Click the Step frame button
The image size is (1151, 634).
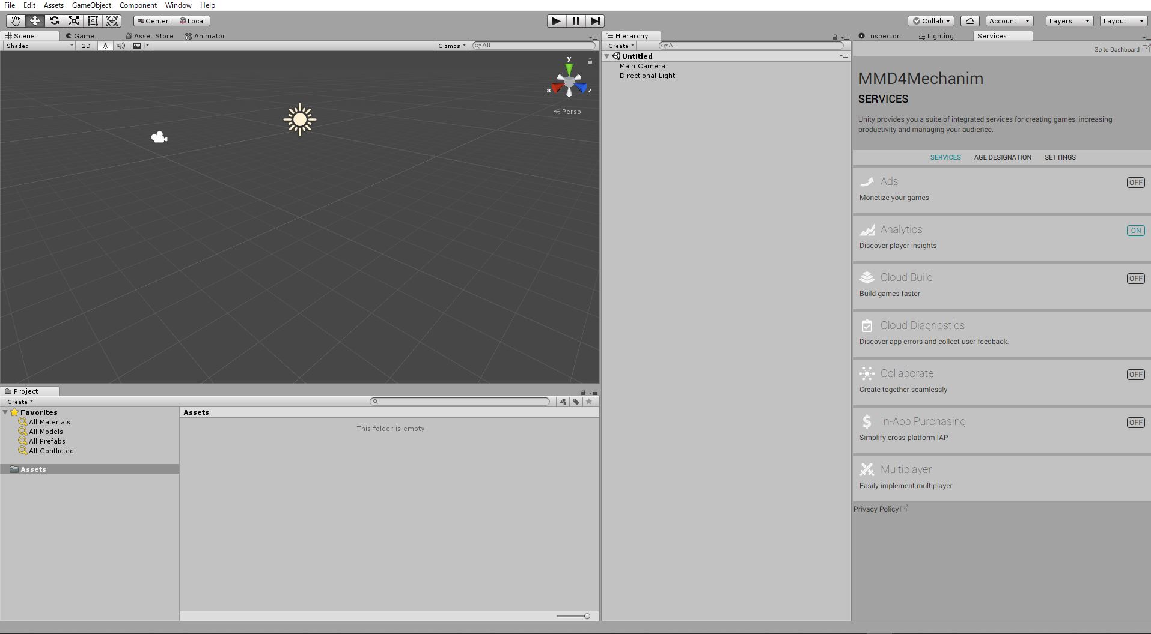coord(594,21)
